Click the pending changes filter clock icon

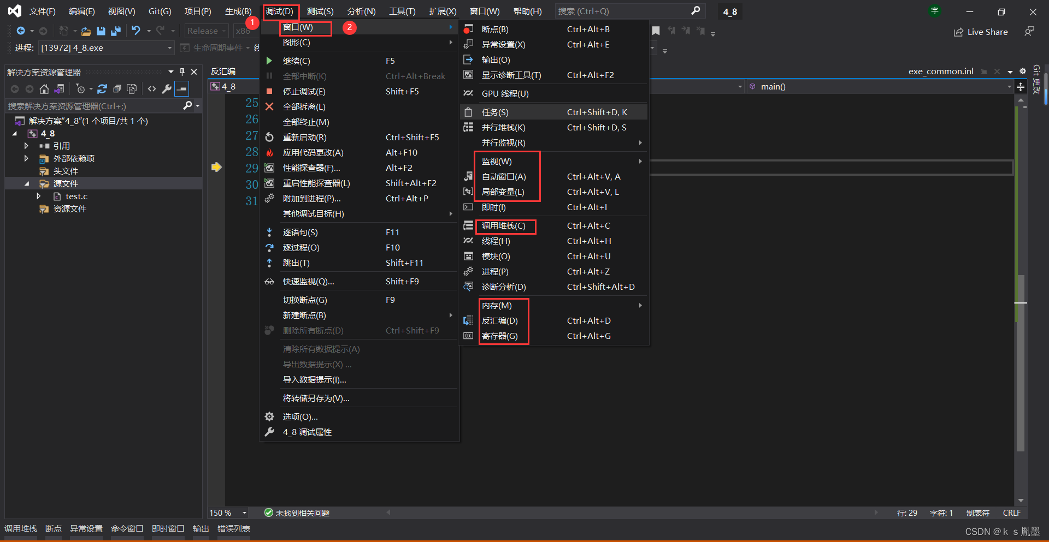tap(81, 89)
